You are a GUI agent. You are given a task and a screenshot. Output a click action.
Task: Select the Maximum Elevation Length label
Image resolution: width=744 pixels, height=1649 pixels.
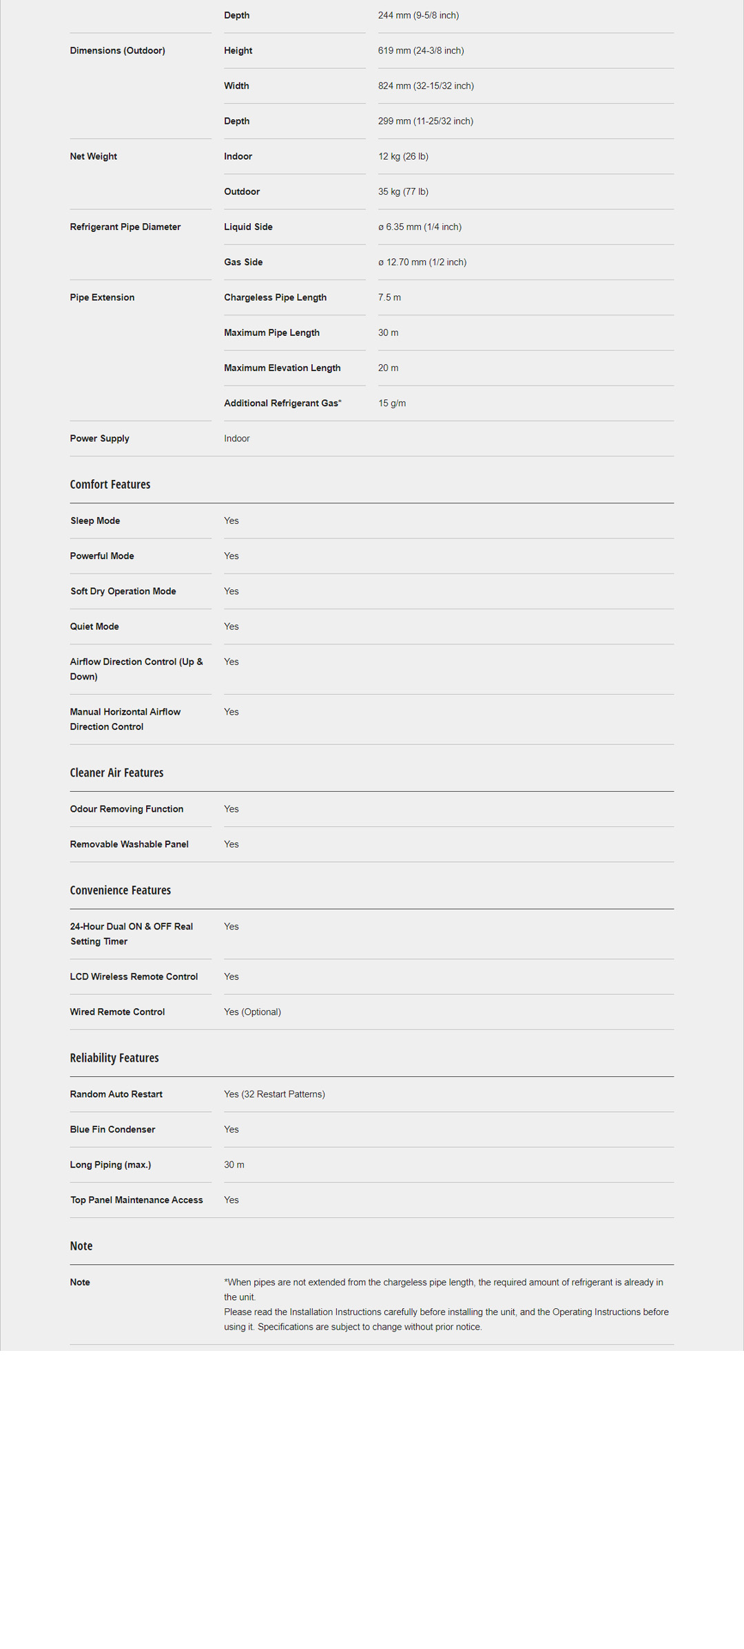(282, 368)
